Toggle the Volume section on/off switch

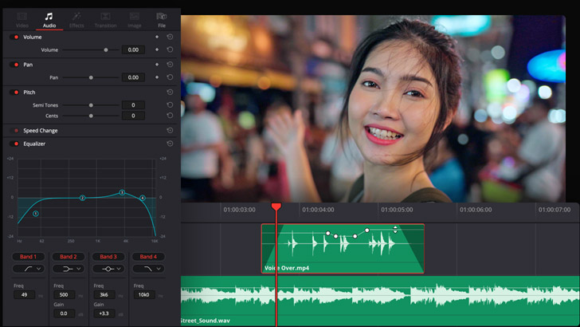(15, 37)
